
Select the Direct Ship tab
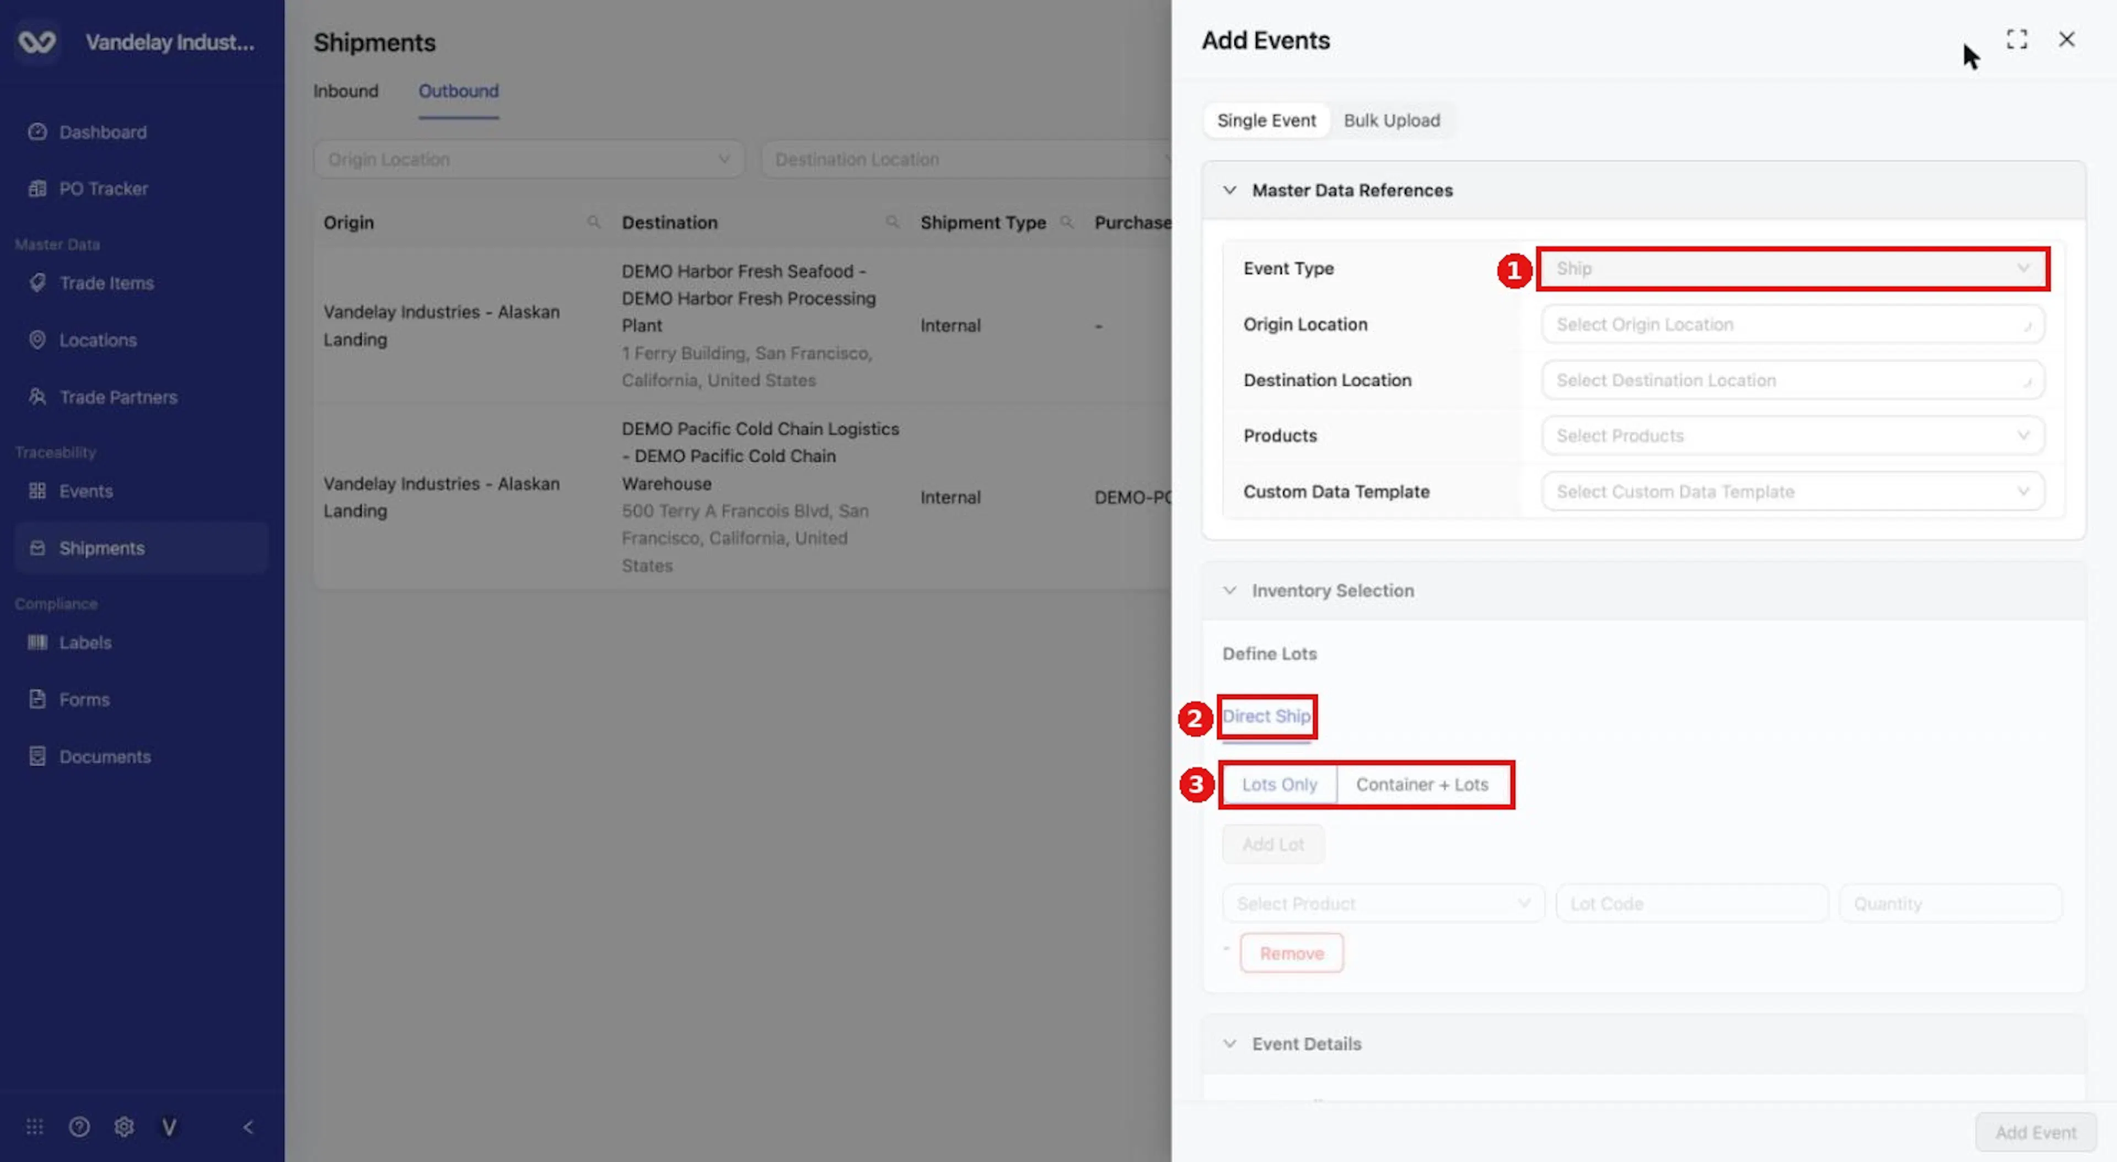click(x=1266, y=716)
